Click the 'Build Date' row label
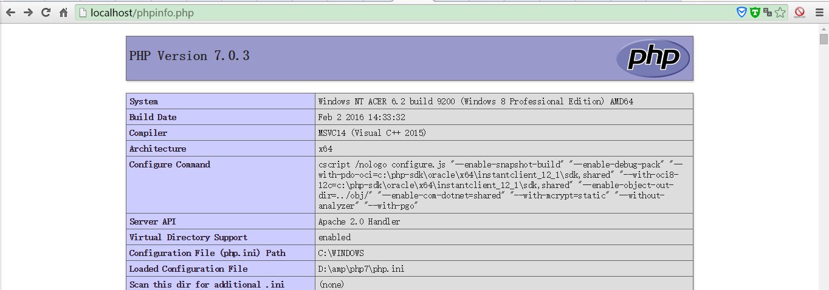This screenshot has height=290, width=829. click(x=153, y=117)
